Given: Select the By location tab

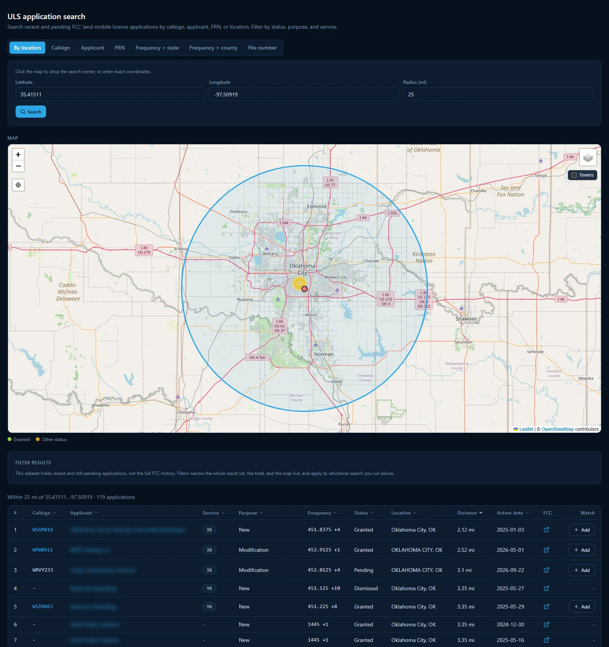Looking at the screenshot, I should pos(27,48).
